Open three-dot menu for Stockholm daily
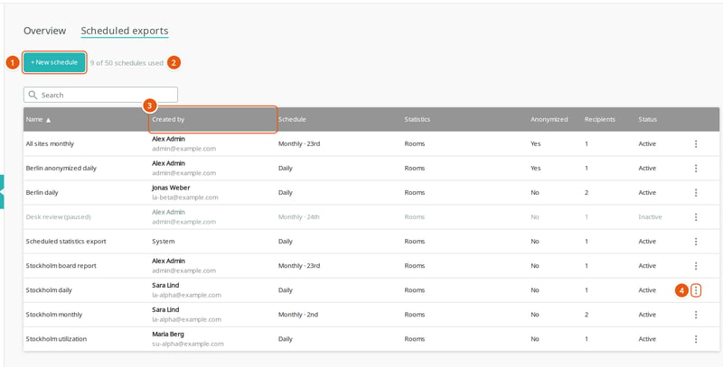 (x=696, y=290)
